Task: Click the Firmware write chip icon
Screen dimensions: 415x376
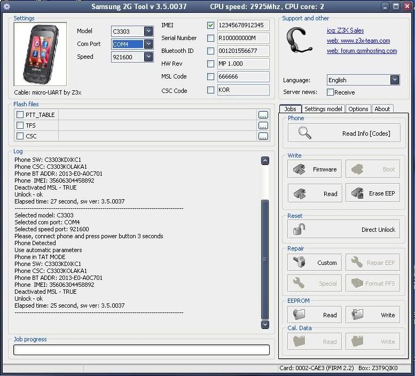Action: pos(299,169)
